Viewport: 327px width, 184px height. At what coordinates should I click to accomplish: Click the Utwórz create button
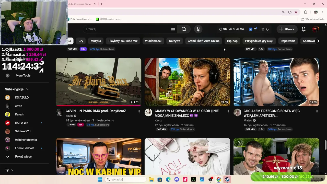point(287,29)
